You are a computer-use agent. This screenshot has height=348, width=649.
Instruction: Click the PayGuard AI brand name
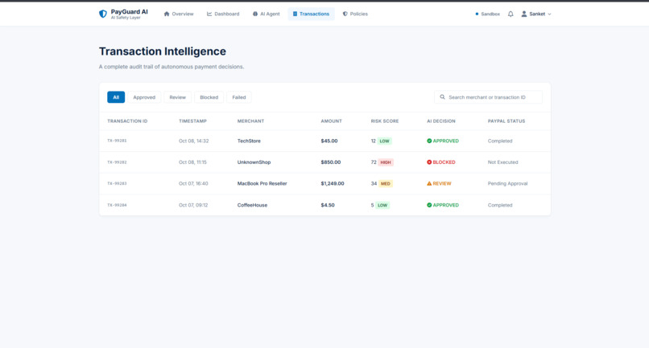pos(129,12)
